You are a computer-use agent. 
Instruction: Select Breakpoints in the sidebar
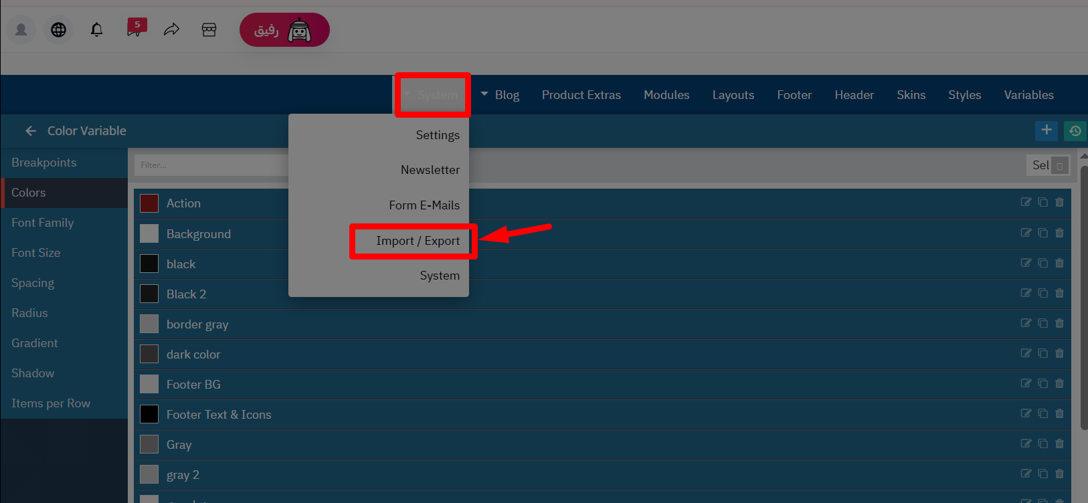tap(64, 163)
